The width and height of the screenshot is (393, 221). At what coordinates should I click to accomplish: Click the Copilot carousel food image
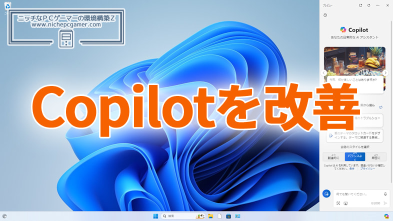click(354, 61)
